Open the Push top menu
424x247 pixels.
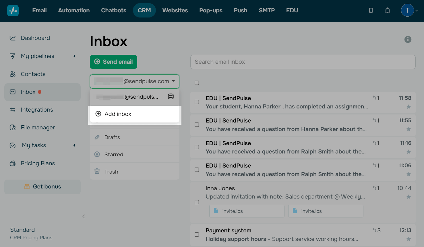[241, 10]
